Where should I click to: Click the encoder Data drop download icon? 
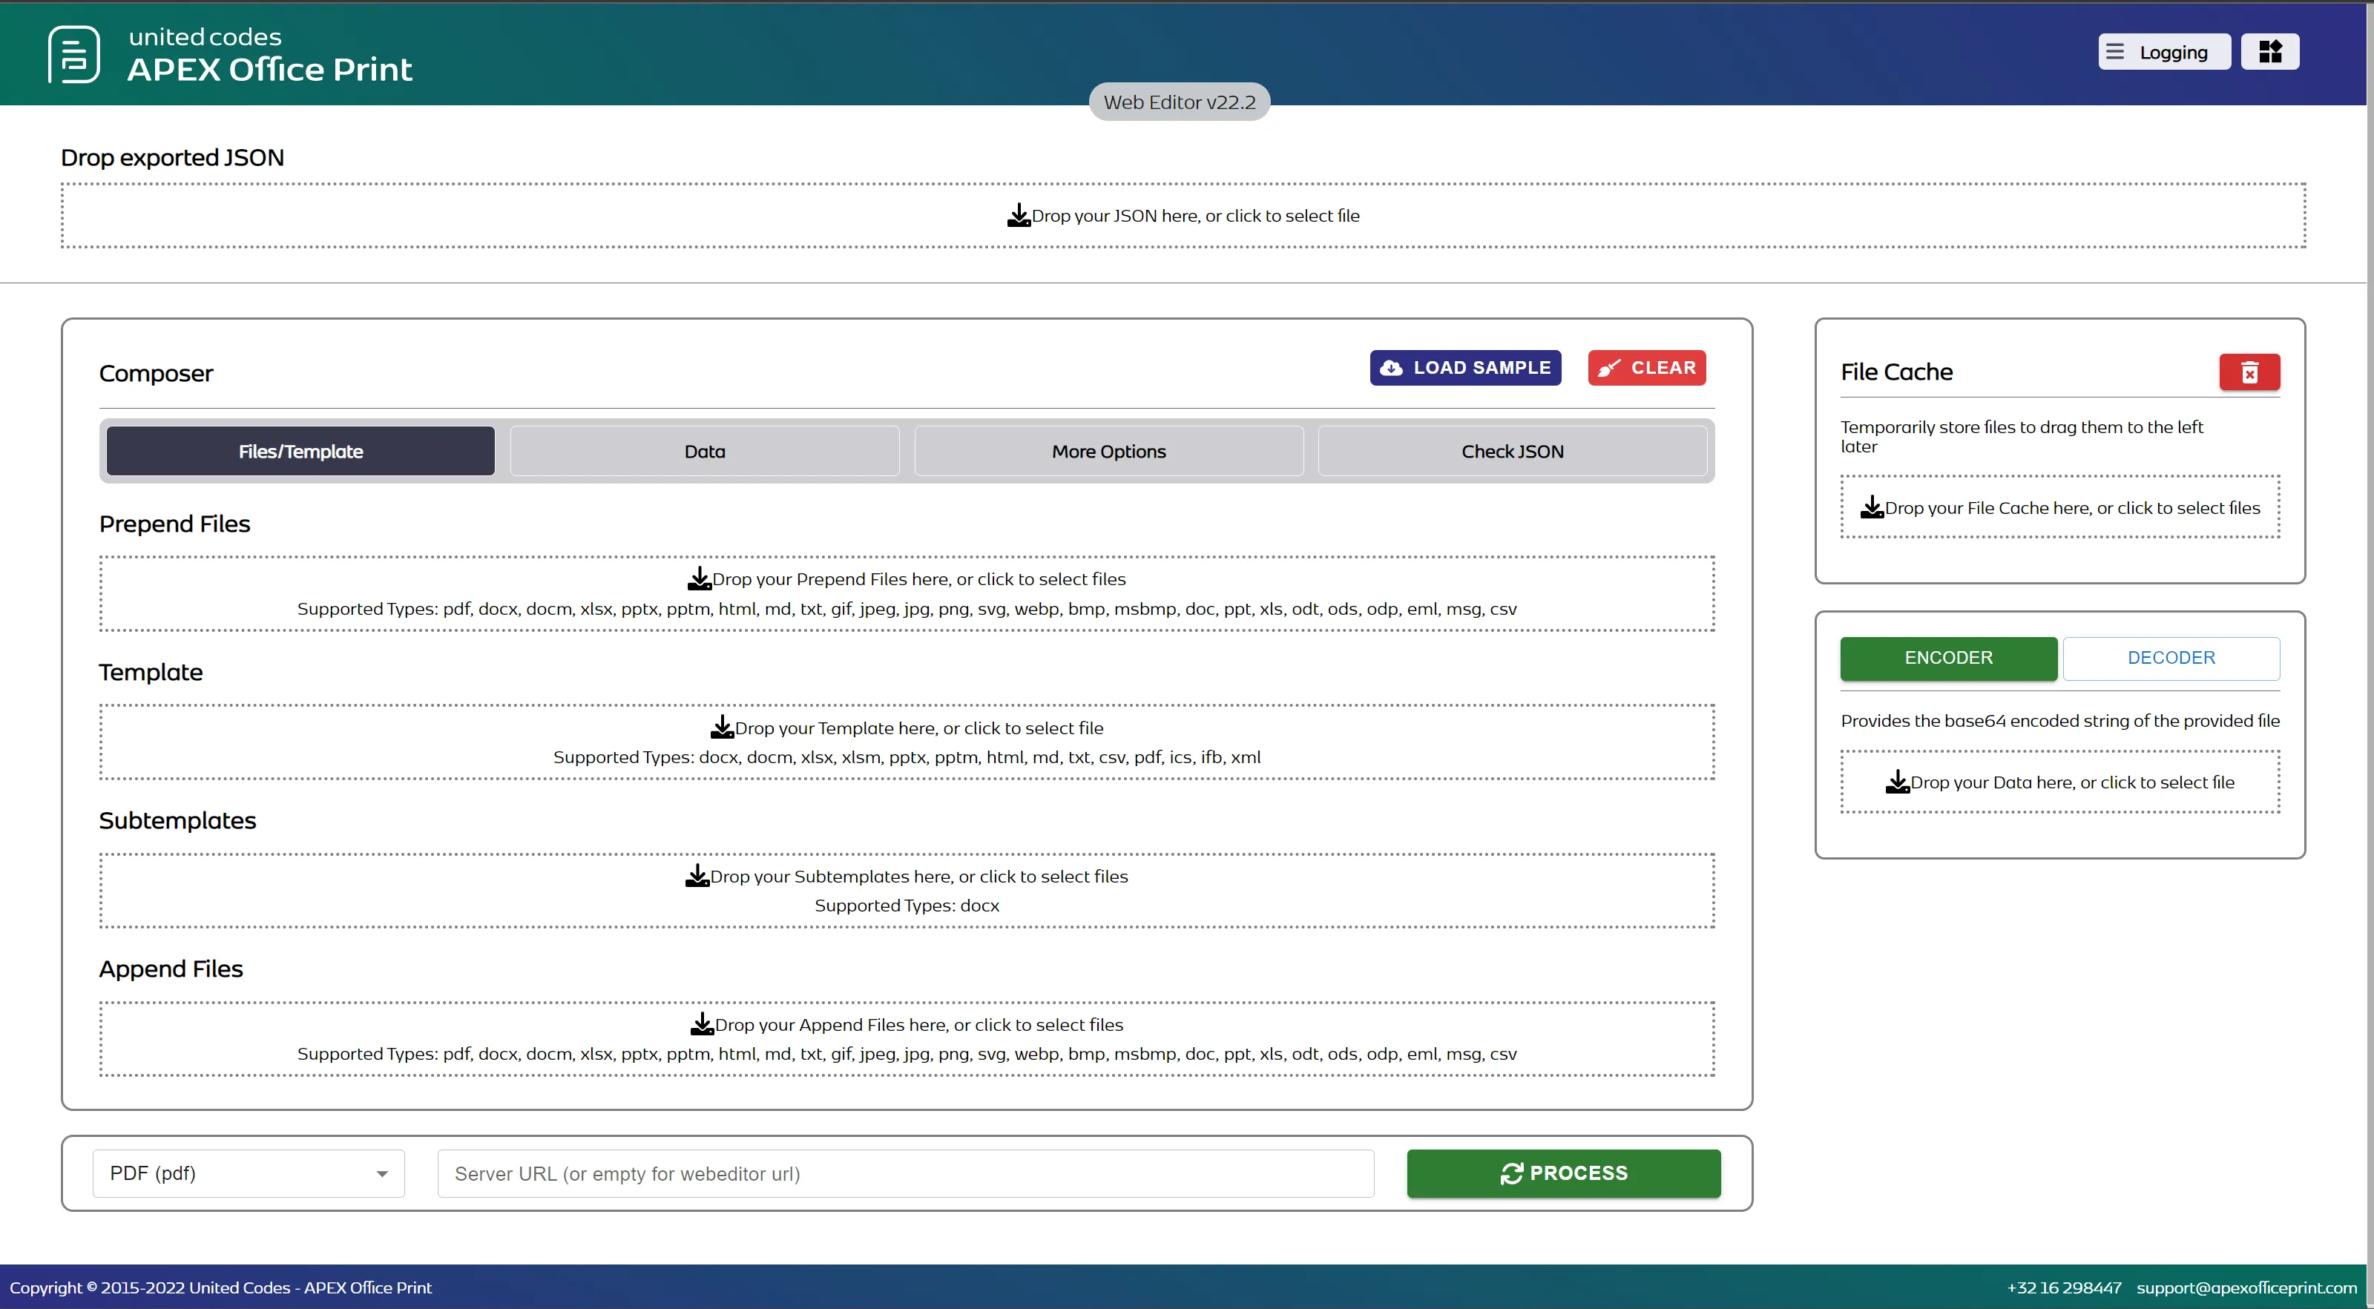1898,782
